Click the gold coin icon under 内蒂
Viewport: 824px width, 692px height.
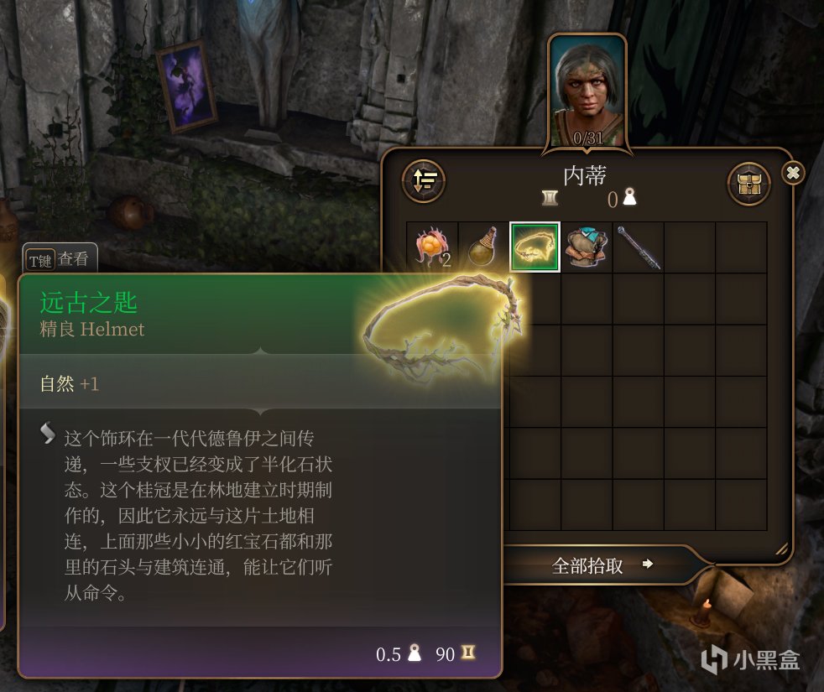point(550,198)
